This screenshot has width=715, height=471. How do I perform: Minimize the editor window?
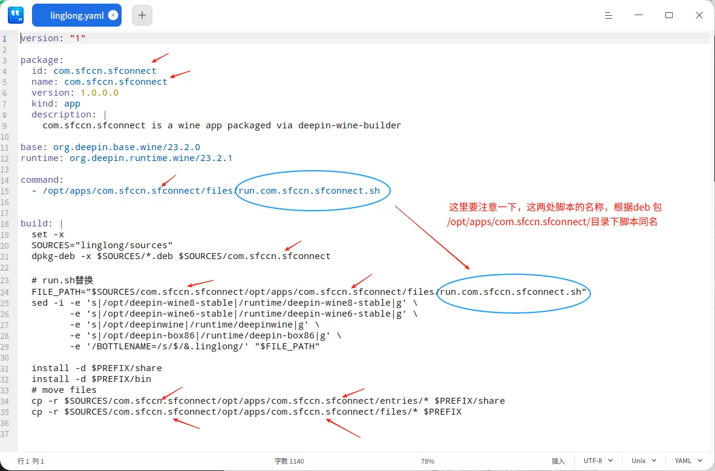point(638,15)
